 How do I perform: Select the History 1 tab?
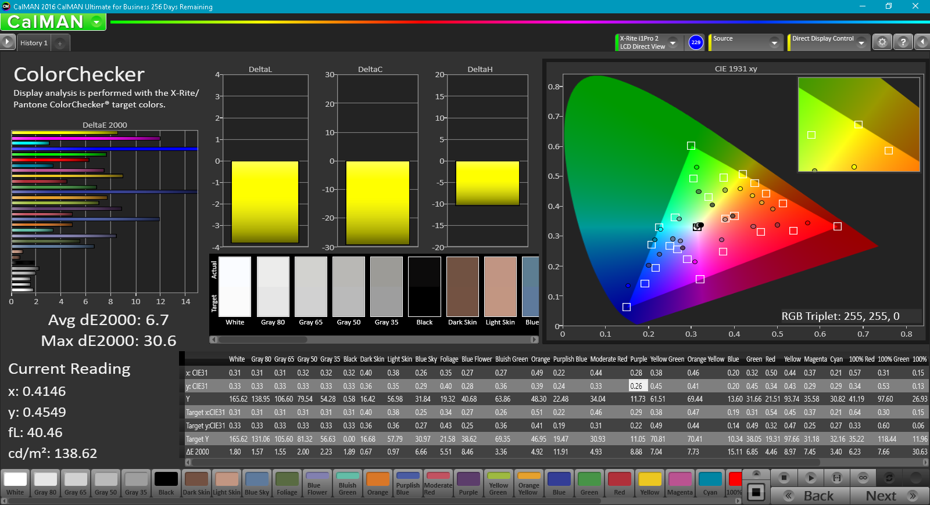click(34, 43)
